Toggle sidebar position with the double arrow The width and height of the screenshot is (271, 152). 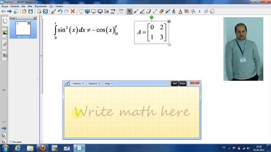[4, 90]
